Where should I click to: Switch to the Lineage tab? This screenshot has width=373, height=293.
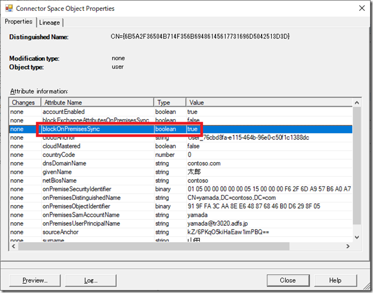50,22
